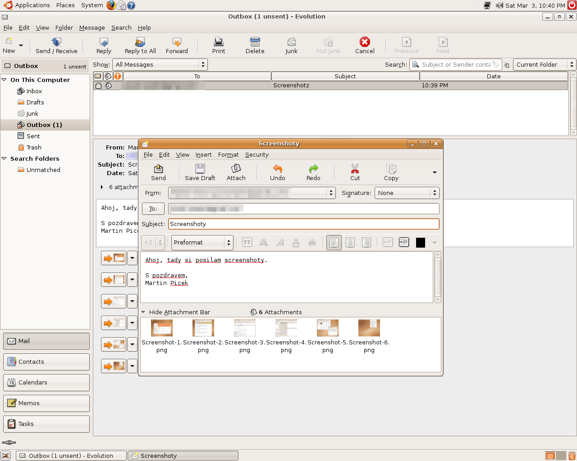This screenshot has height=461, width=577.
Task: Click Send / Receive in main toolbar
Action: (56, 45)
